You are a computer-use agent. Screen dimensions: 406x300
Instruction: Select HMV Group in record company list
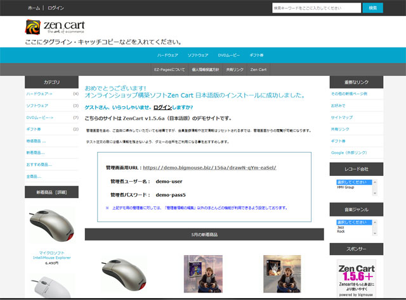(345, 187)
